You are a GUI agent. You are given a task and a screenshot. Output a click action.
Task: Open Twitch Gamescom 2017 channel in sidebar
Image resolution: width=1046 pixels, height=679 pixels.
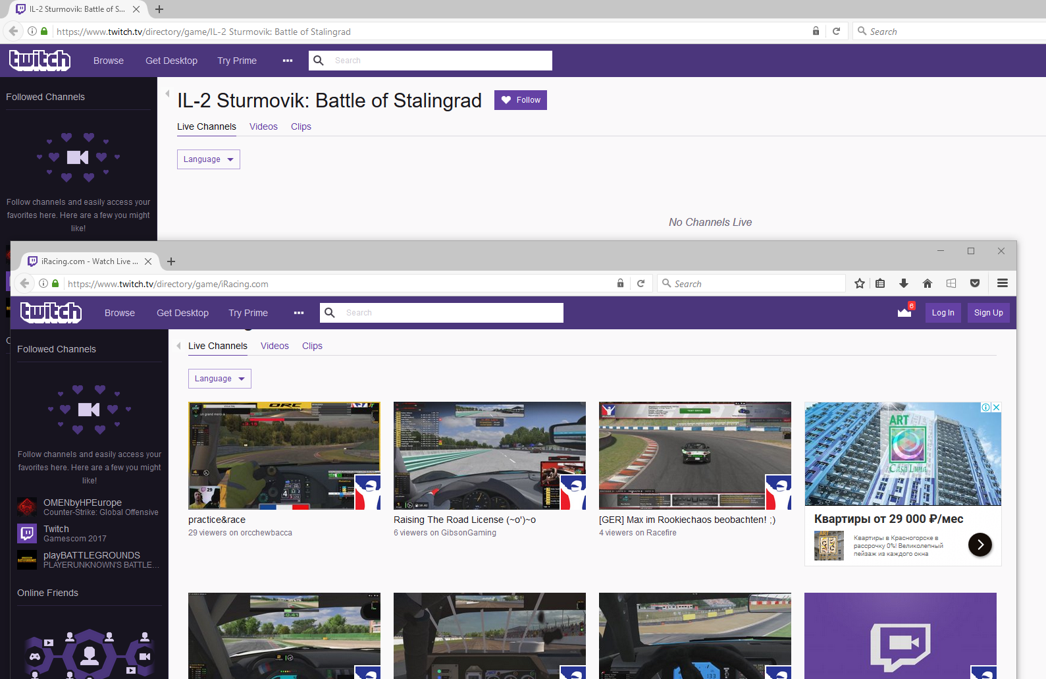tap(88, 533)
